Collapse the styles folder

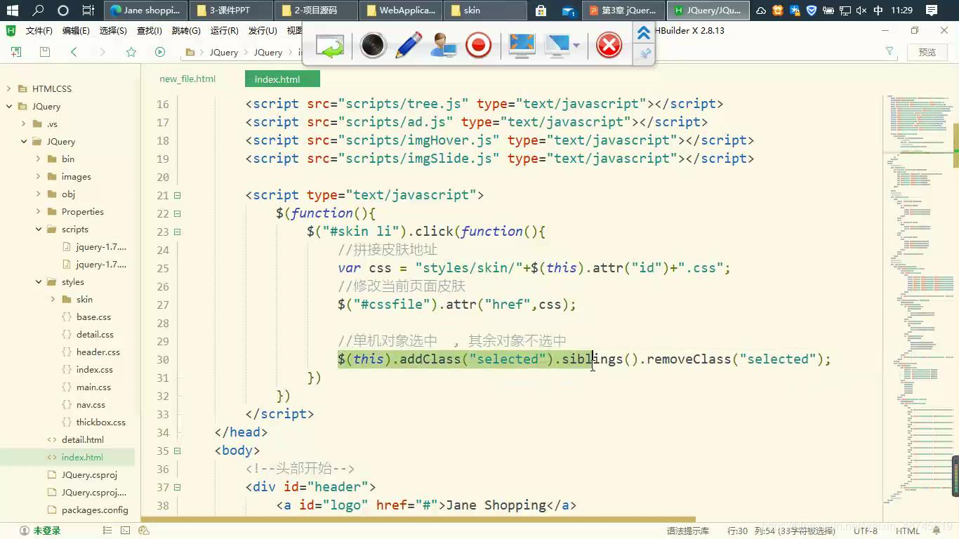pos(39,282)
